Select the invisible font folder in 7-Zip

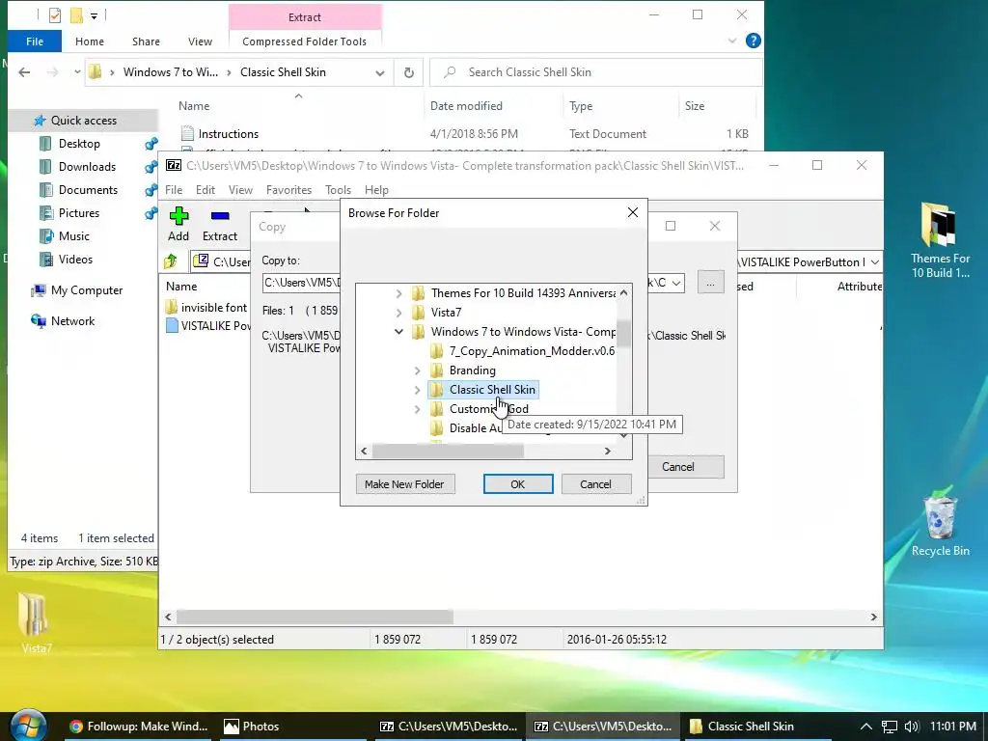(x=206, y=308)
